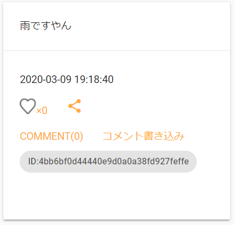Image resolution: width=235 pixels, height=225 pixels.
Task: Click the word COMMENT in orange
Action: 45,136
